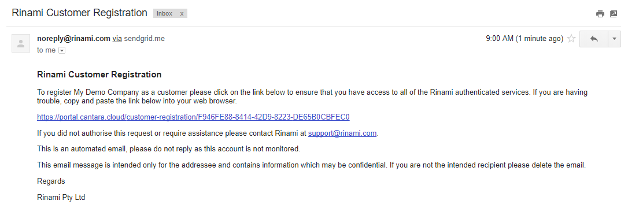Select the sender noreply@rinami.com
The height and width of the screenshot is (223, 628).
[x=73, y=39]
